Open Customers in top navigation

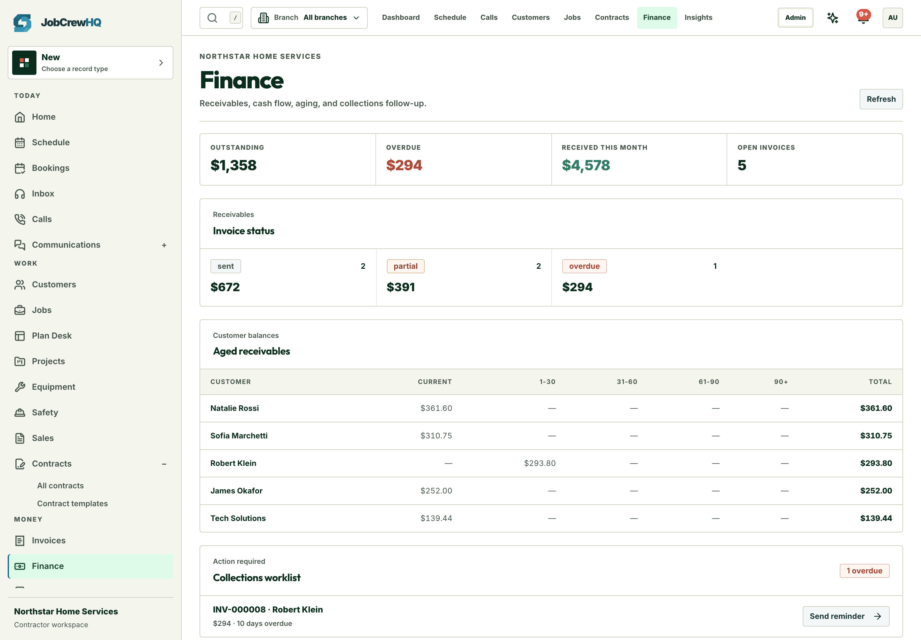[x=530, y=18]
